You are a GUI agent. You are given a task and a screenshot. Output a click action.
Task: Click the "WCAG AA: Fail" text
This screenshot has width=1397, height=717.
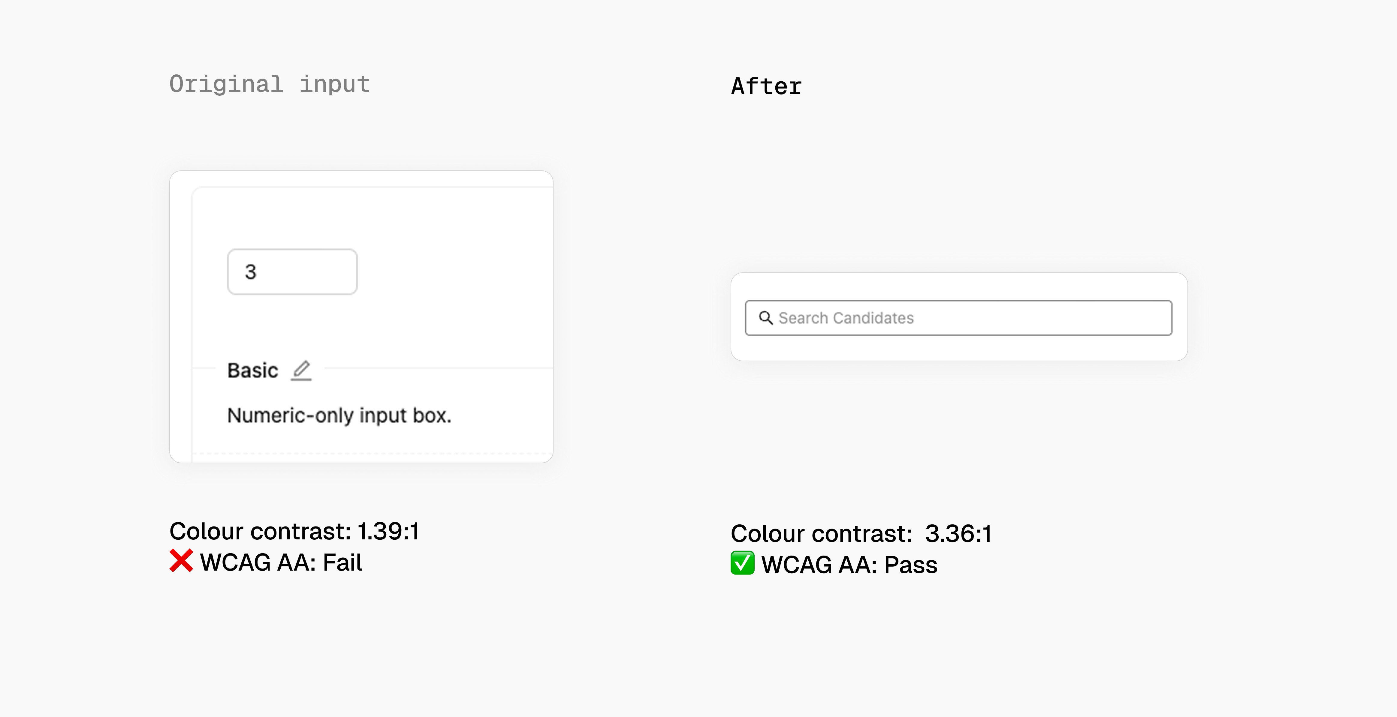coord(281,562)
